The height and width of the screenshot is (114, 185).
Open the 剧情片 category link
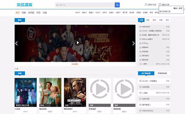point(111,13)
